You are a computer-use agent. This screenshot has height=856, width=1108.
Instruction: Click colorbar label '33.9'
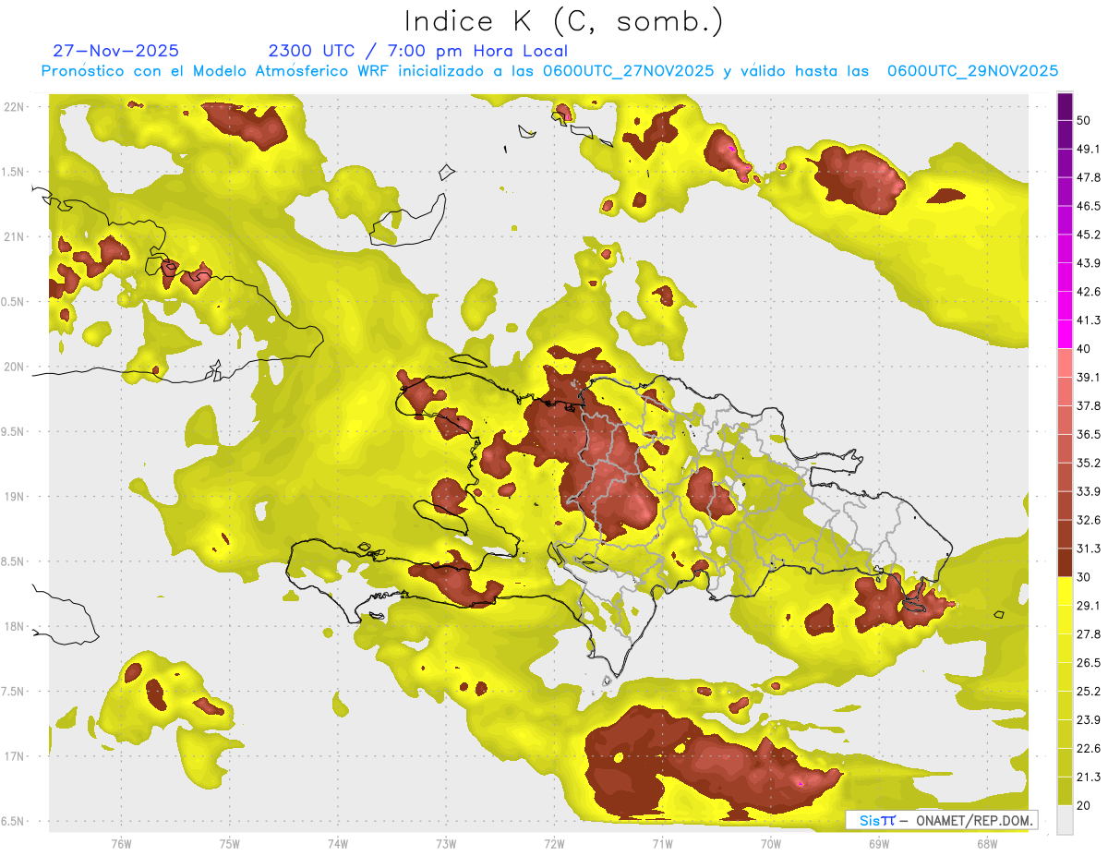point(1089,491)
